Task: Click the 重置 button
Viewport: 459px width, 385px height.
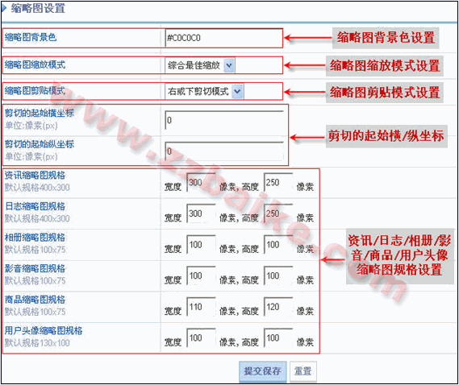Action: 303,371
